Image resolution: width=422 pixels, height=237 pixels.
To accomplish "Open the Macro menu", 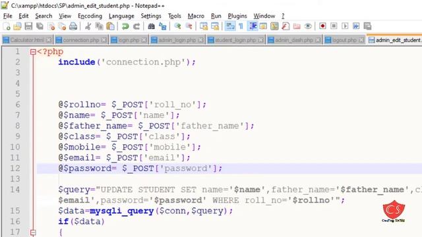I will tap(196, 16).
